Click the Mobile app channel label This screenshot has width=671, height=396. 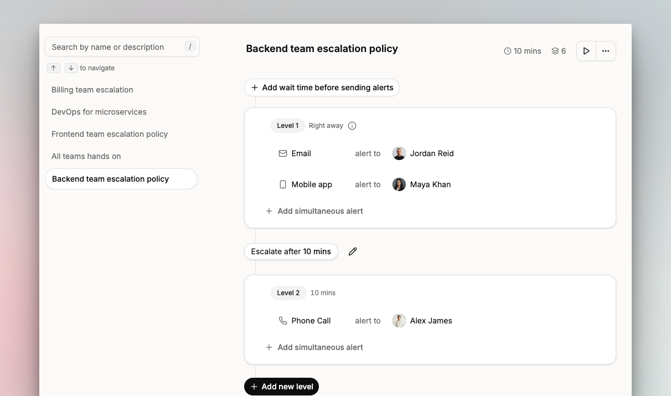coord(312,184)
